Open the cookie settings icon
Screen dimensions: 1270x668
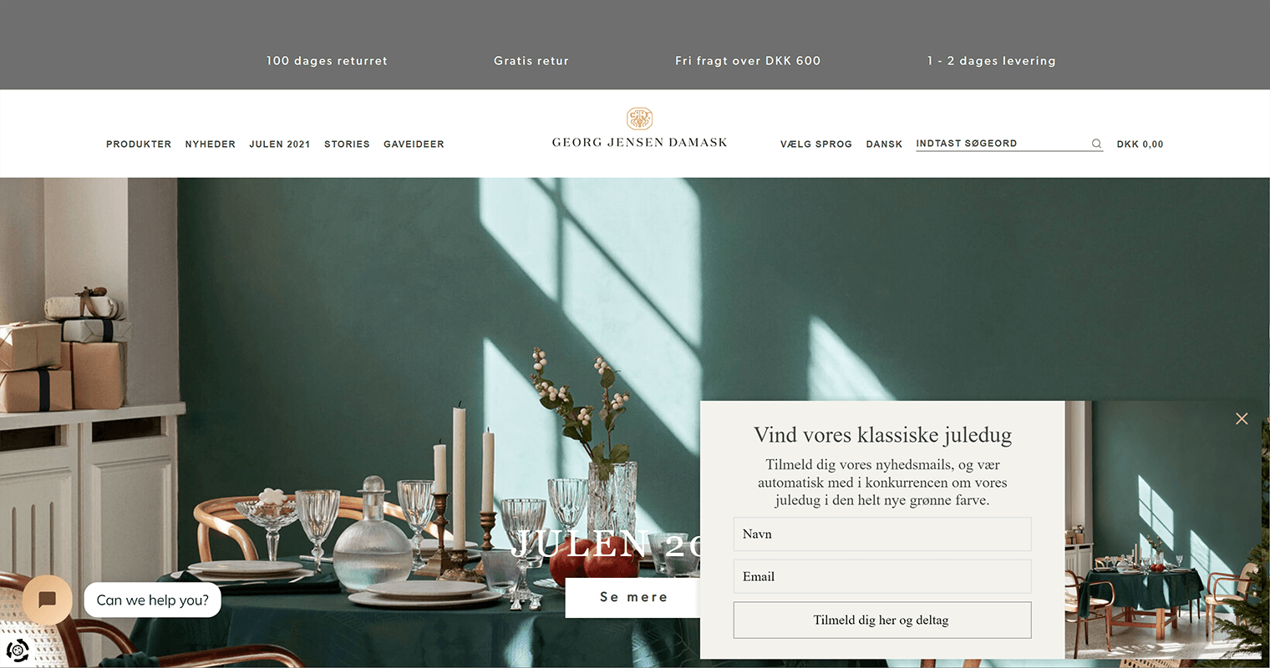[18, 650]
